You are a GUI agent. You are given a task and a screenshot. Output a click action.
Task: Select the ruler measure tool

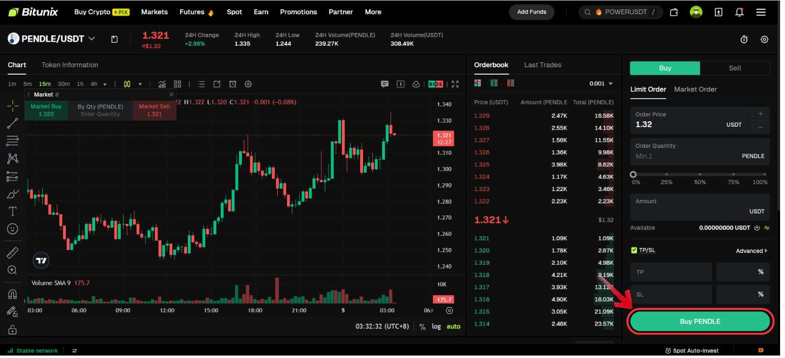click(x=13, y=253)
